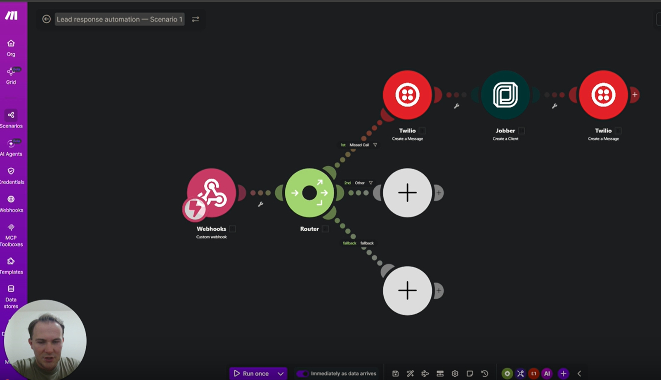The image size is (661, 380).
Task: Click the 'Create a Client' label under Jobber
Action: (505, 139)
